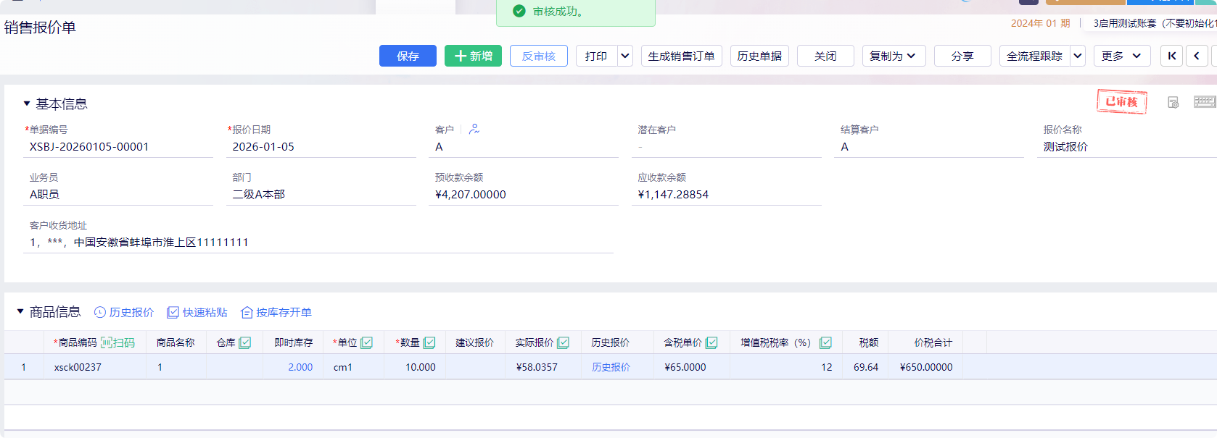Click the 3启用测试账套 account set name
This screenshot has width=1217, height=438.
tap(1155, 23)
